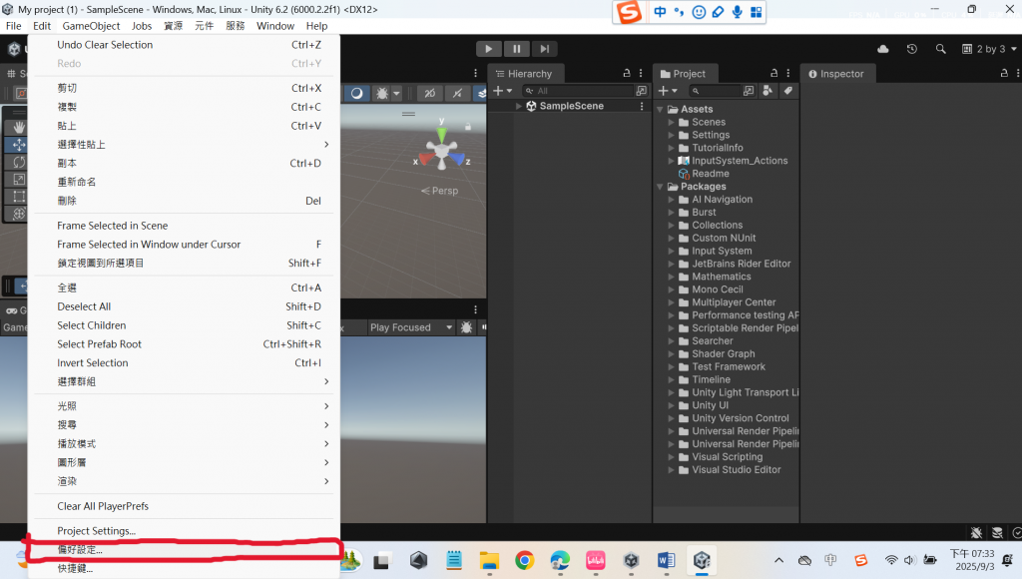Image resolution: width=1022 pixels, height=579 pixels.
Task: Open the Undo History icon
Action: pos(912,49)
